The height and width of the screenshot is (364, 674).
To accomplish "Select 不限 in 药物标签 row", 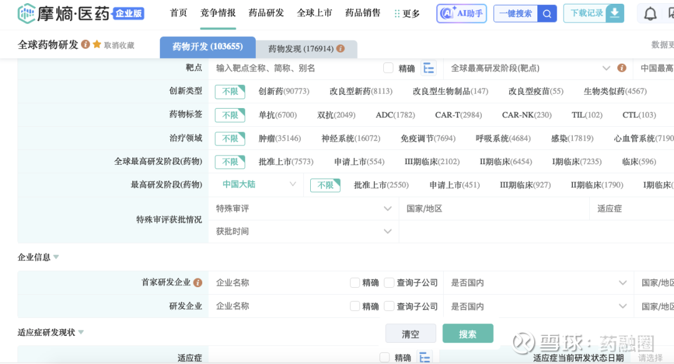I will point(230,115).
